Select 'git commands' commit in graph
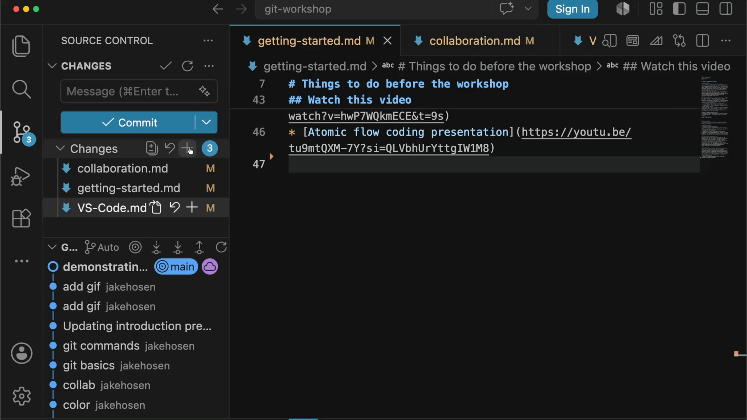The height and width of the screenshot is (420, 747). (x=136, y=346)
